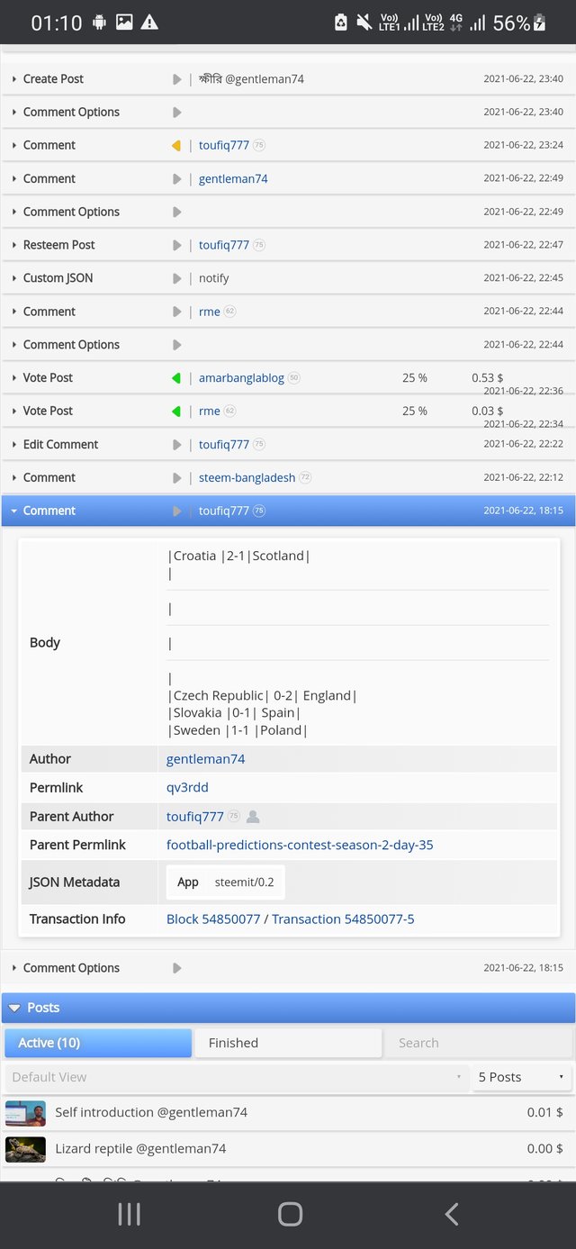This screenshot has width=576, height=1249.
Task: Click the Search posts field
Action: pos(479,1043)
